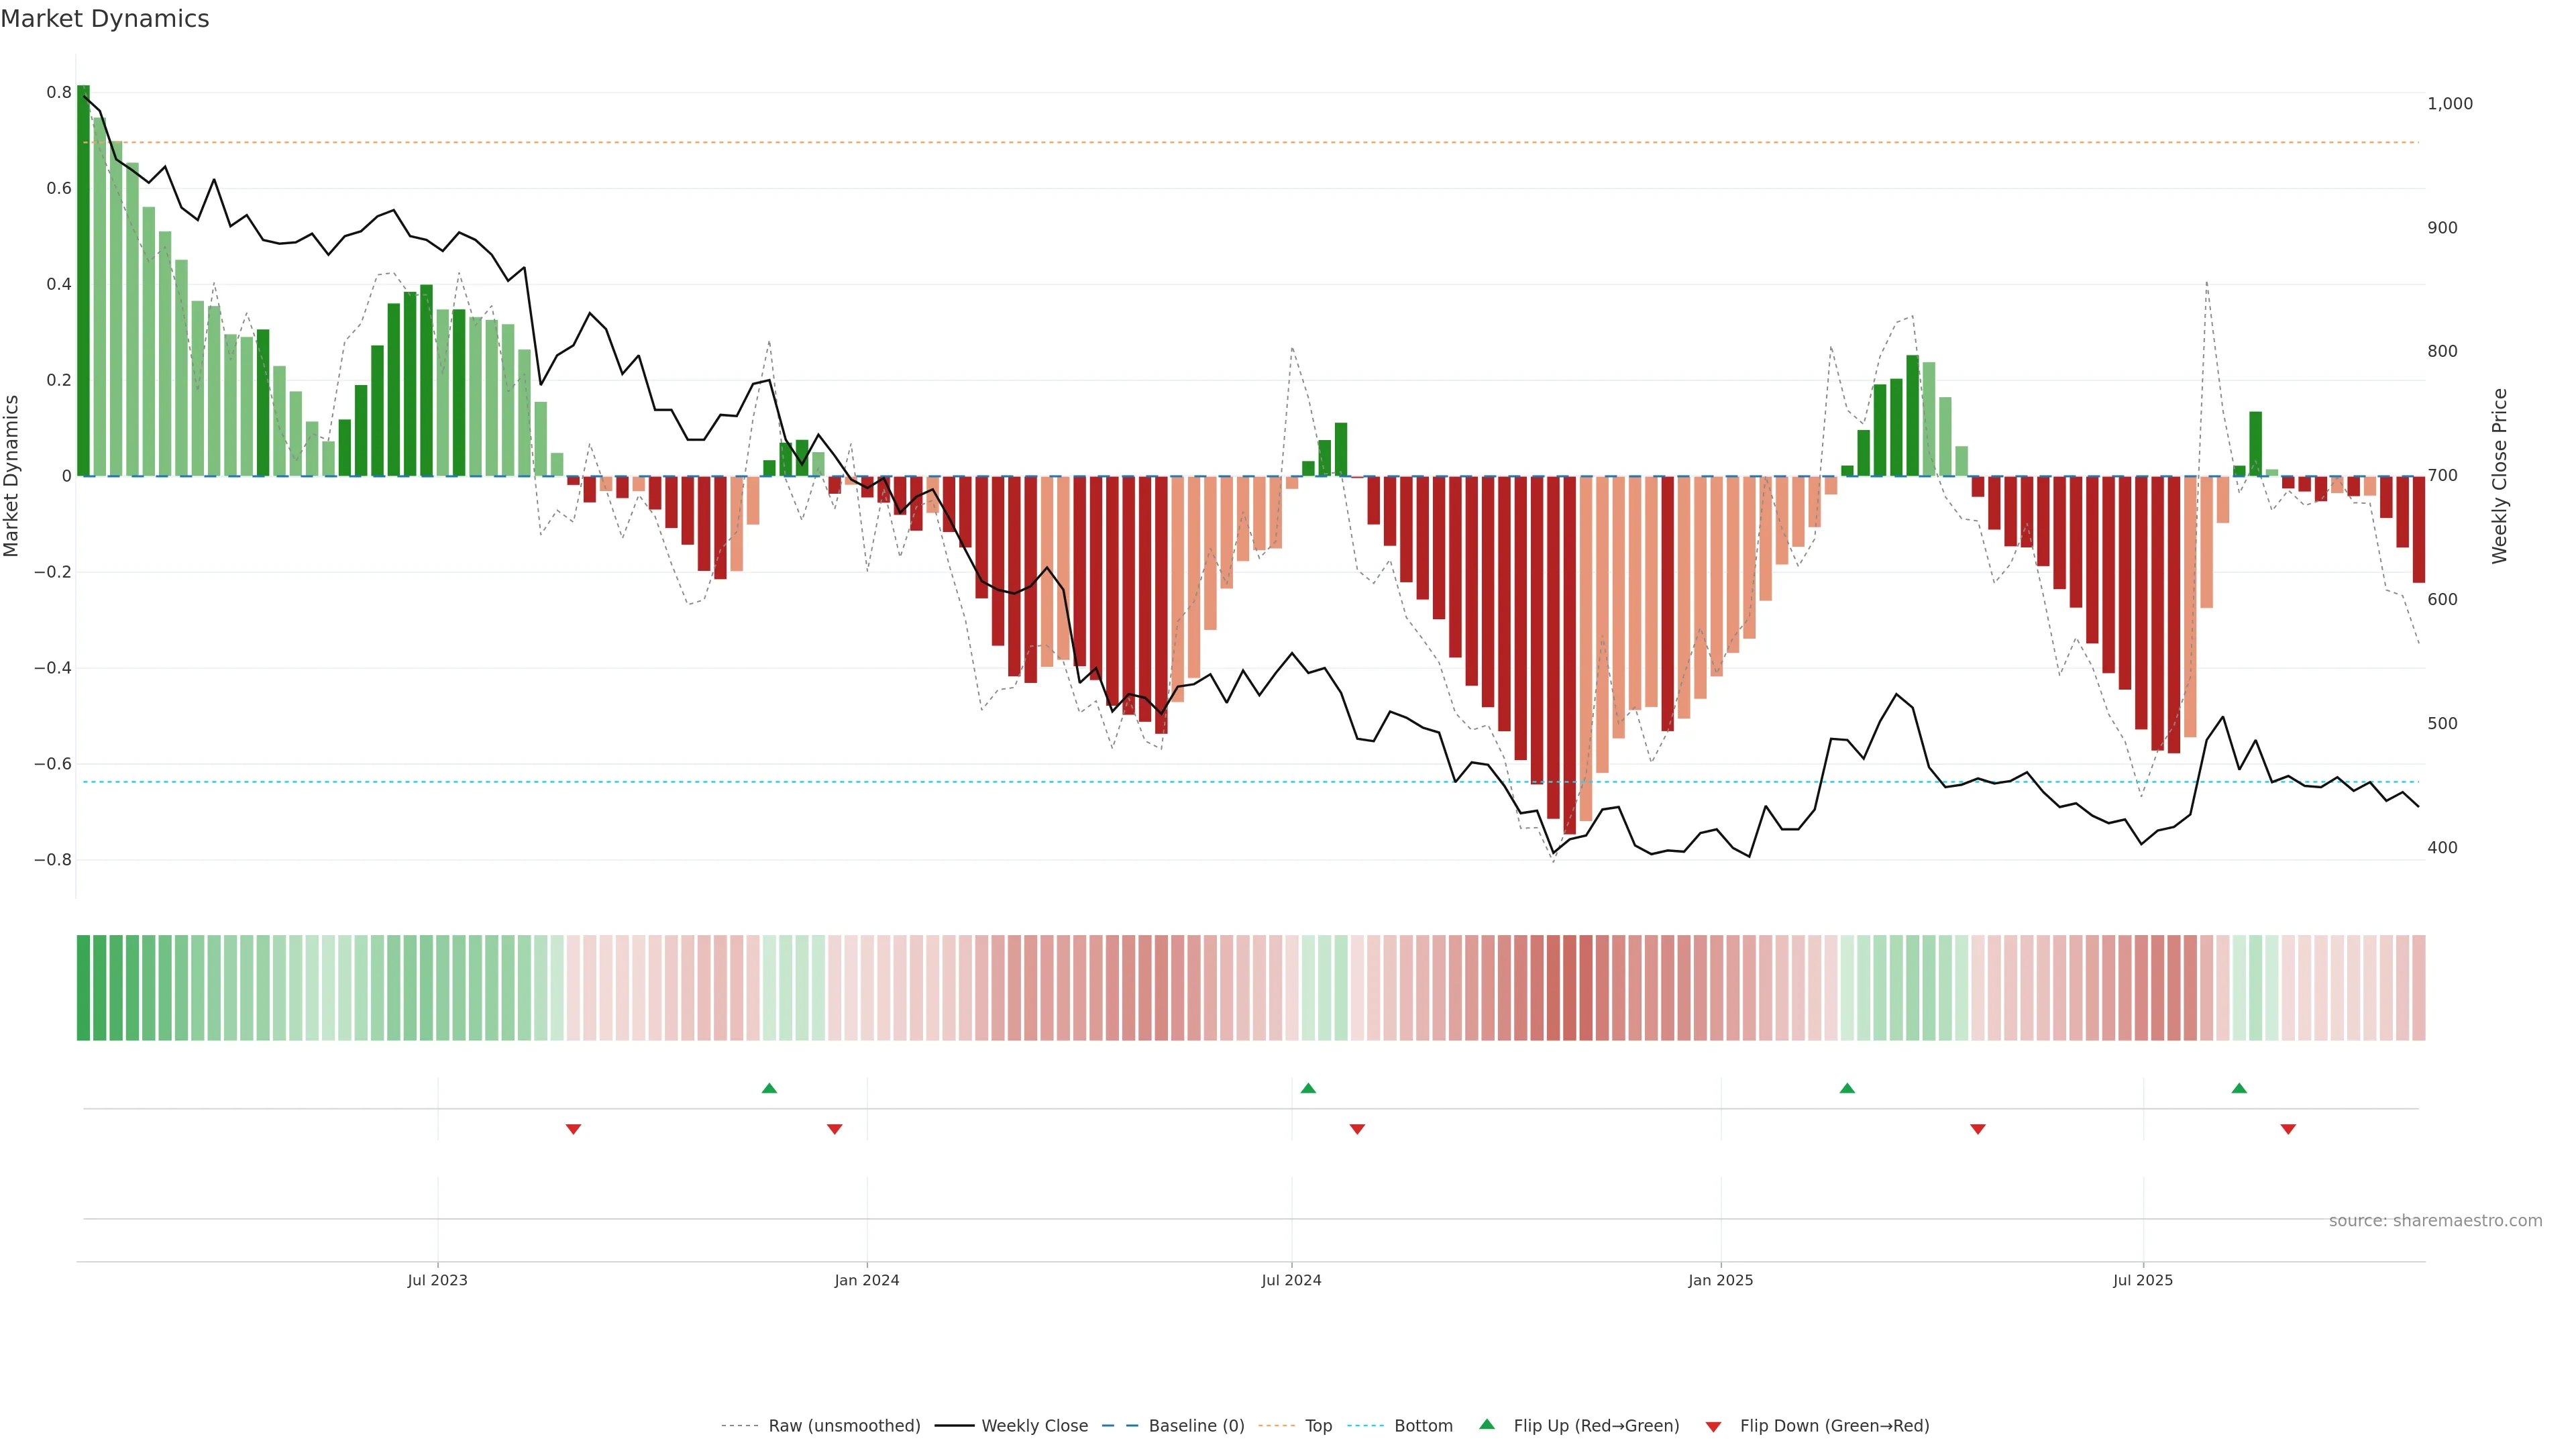This screenshot has width=2576, height=1449.
Task: Toggle the Weekly Close legend entry
Action: (x=1034, y=1426)
